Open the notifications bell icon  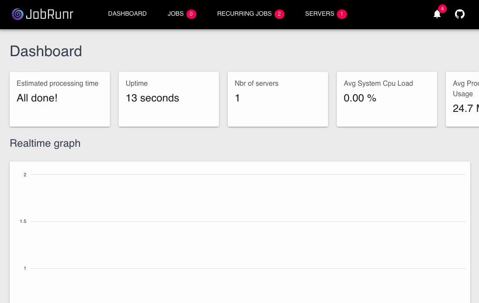pos(437,14)
